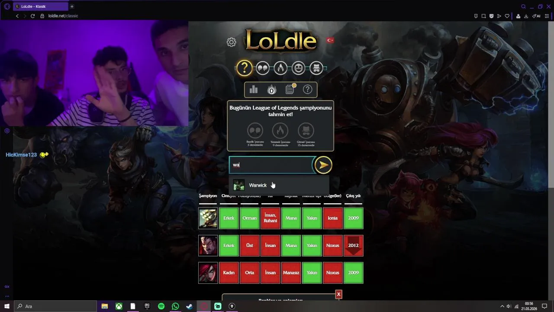
Task: Switch to the Ability mode flame icon
Action: pos(280,68)
